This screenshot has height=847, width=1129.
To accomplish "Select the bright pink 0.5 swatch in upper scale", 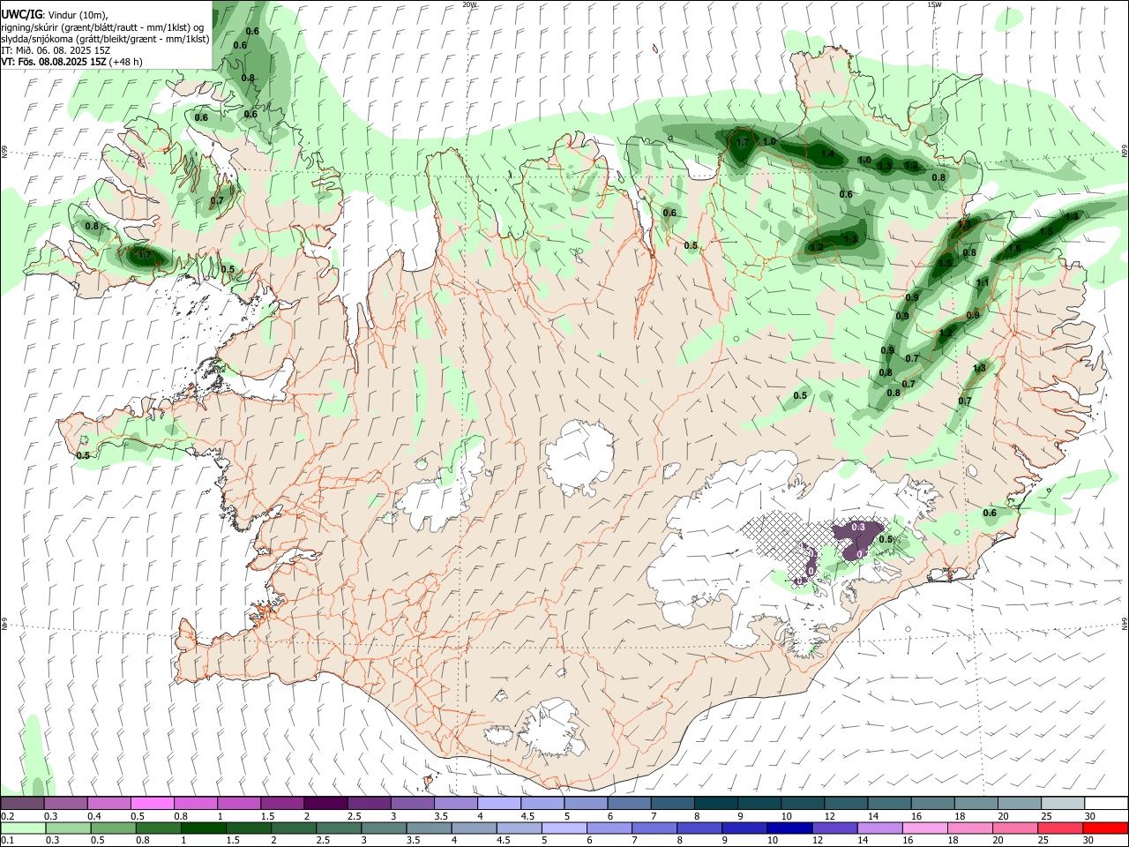I will pyautogui.click(x=153, y=804).
